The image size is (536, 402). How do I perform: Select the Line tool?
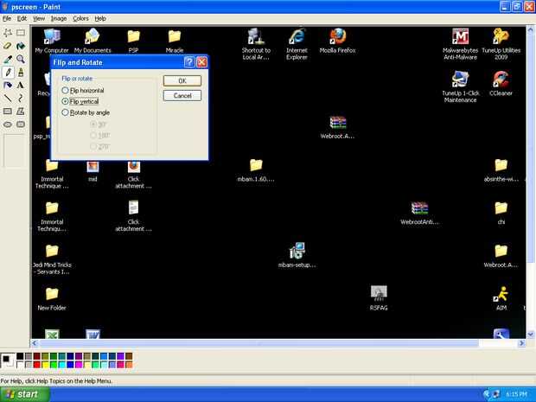pos(8,99)
